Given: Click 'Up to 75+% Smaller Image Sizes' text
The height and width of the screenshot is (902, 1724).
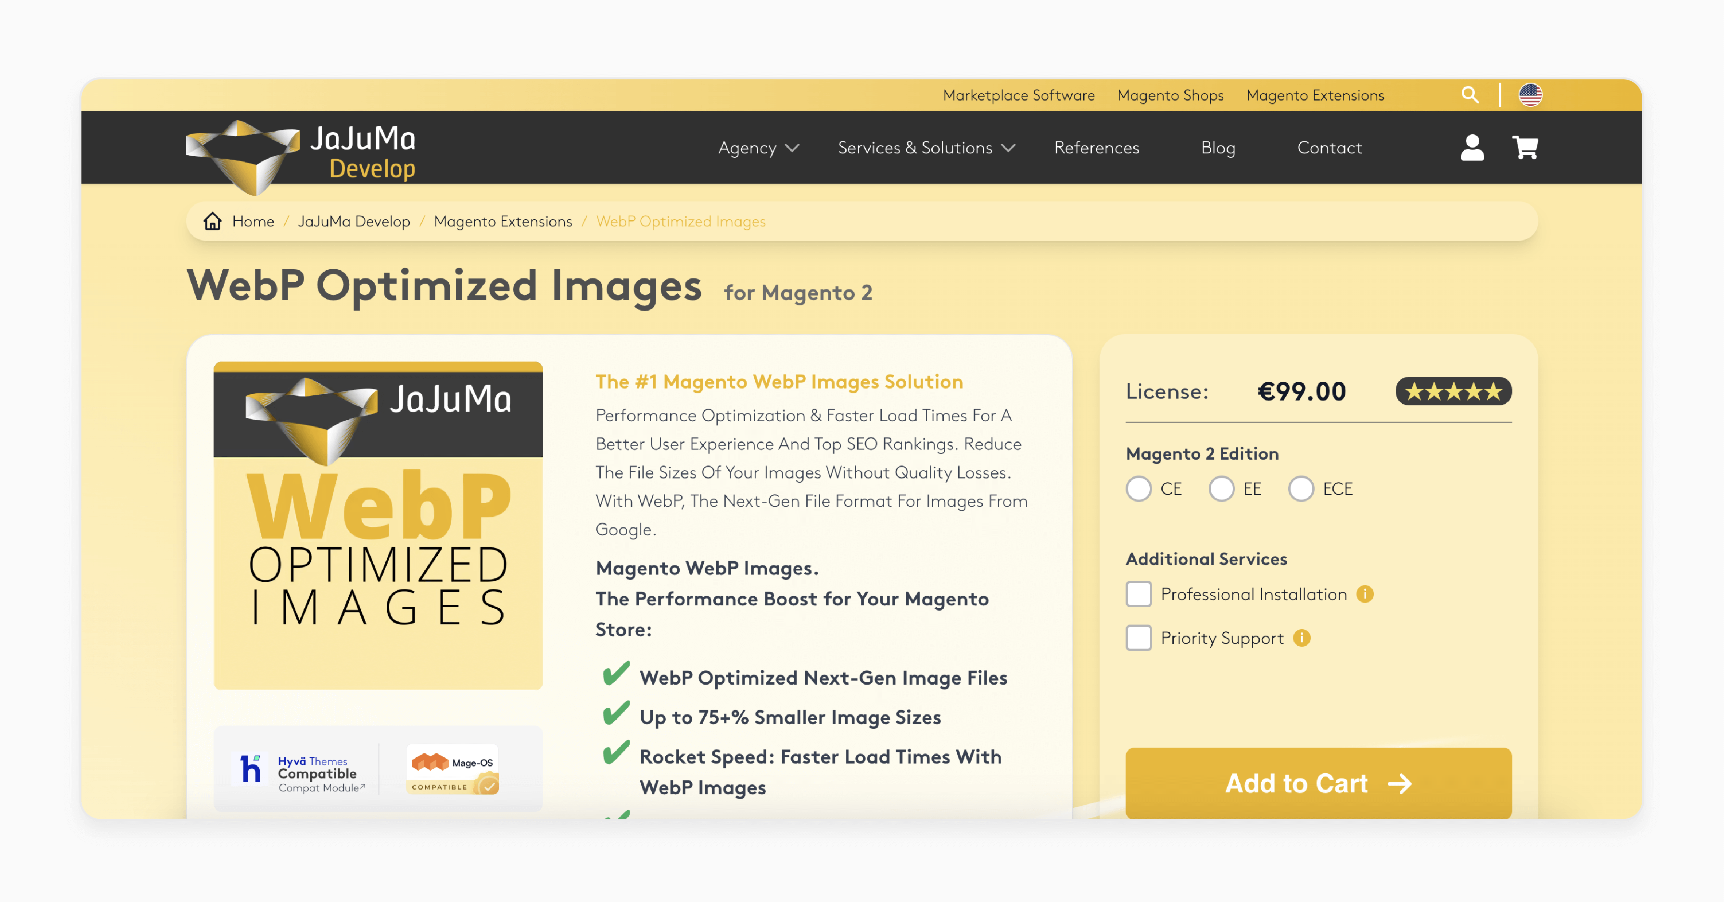Looking at the screenshot, I should pyautogui.click(x=790, y=717).
